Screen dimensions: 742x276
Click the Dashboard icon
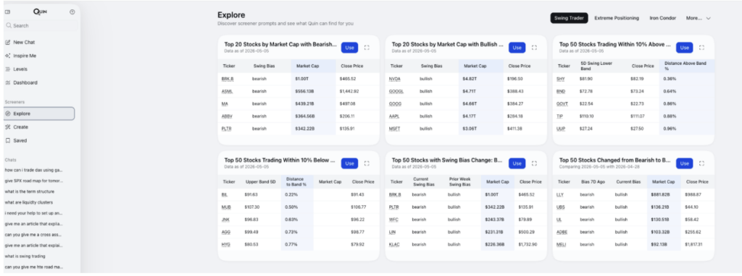point(7,82)
